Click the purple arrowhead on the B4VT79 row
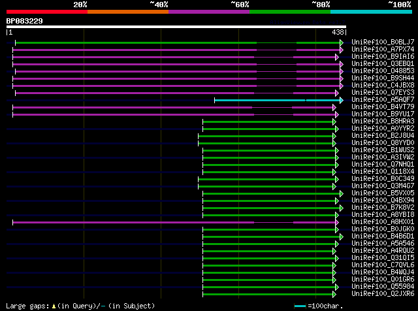This screenshot has height=311, width=418. pyautogui.click(x=334, y=107)
